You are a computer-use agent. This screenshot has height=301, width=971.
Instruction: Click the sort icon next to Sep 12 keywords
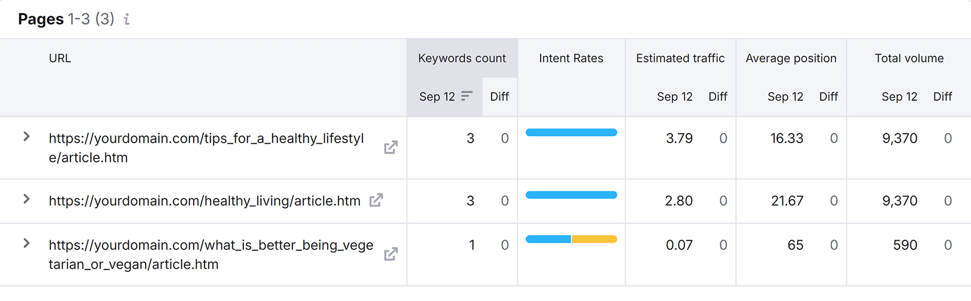[x=467, y=96]
